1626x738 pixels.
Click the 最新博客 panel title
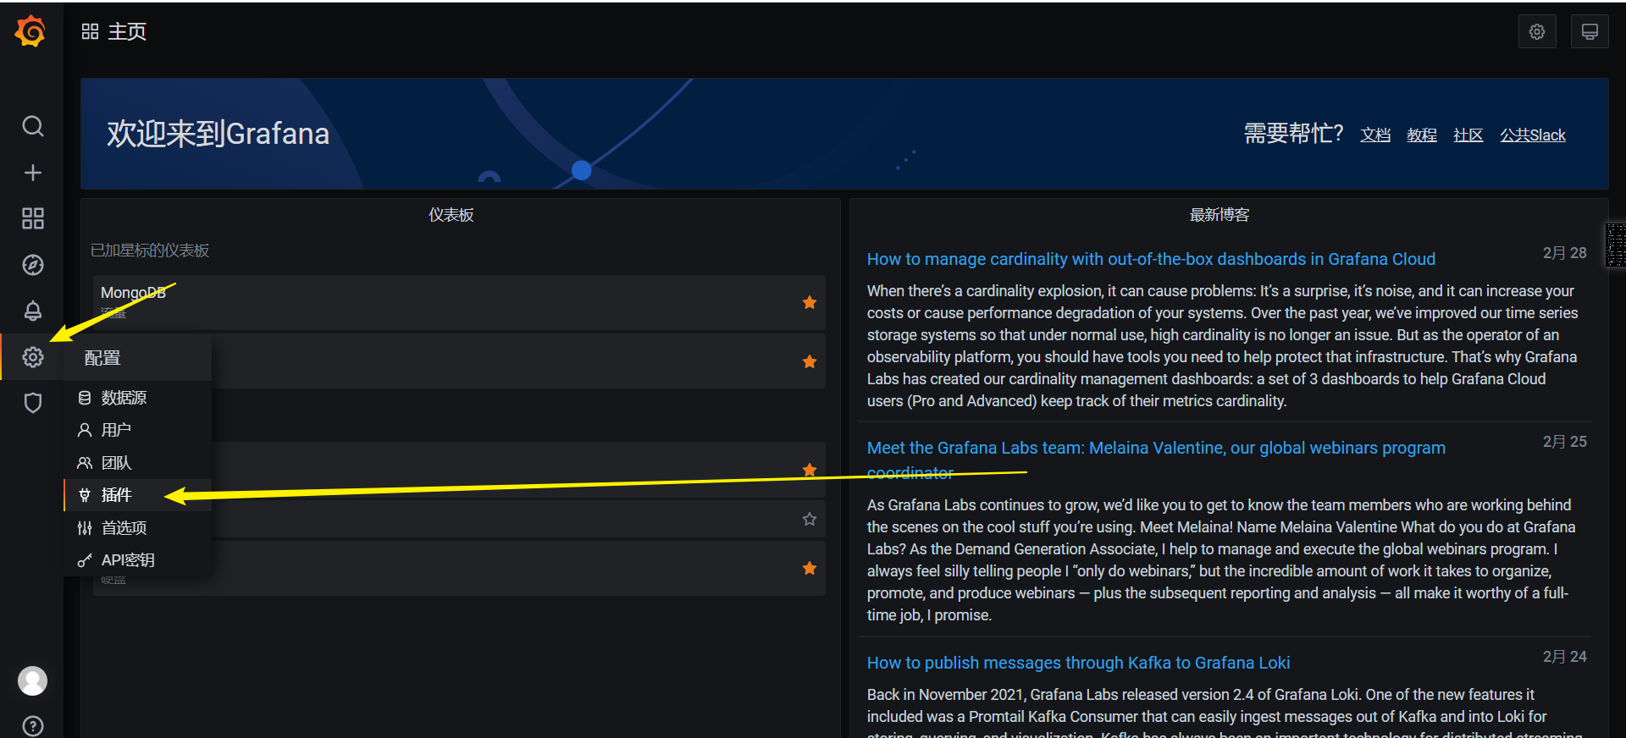pos(1219,215)
